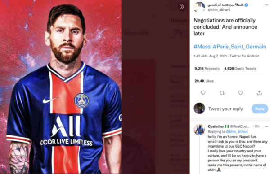The width and height of the screenshot is (270, 174).
Task: Open the #Messi hashtag link
Action: pos(202,47)
